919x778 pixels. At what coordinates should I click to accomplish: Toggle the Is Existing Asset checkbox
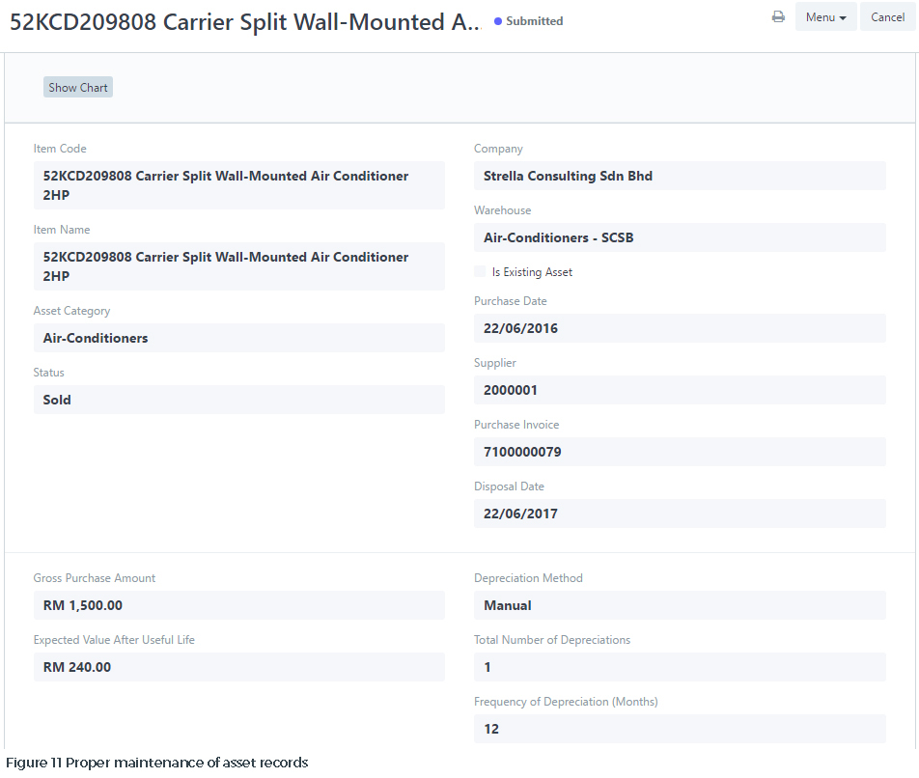pos(480,271)
